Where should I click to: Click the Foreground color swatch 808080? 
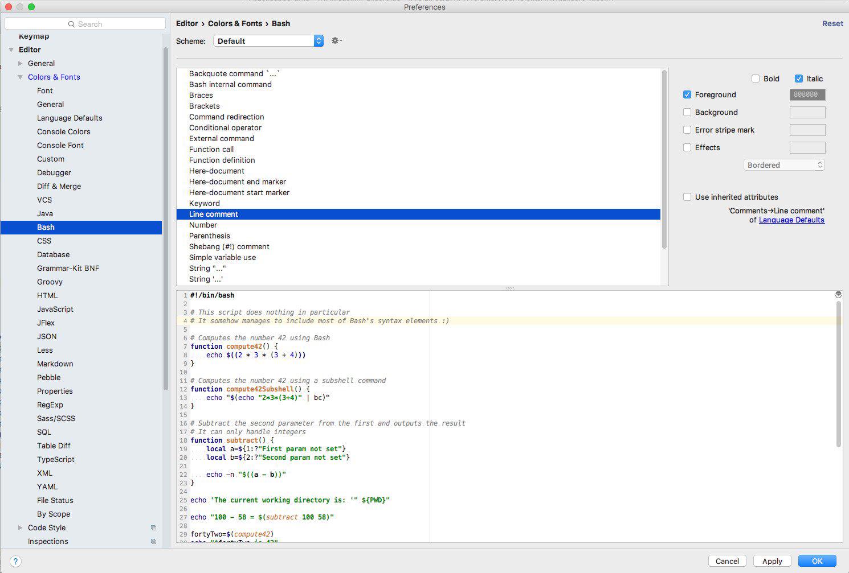807,94
